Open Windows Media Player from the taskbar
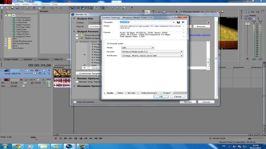 30,146
